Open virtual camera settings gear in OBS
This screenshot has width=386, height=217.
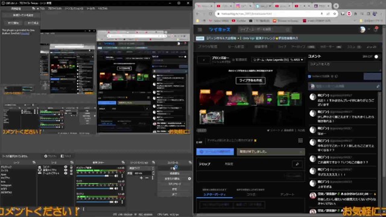tap(189, 178)
